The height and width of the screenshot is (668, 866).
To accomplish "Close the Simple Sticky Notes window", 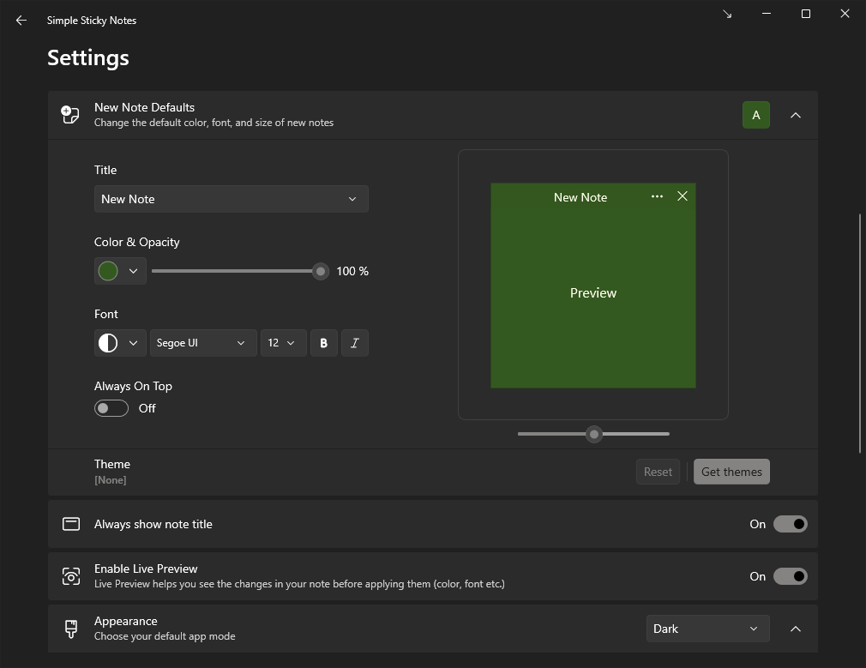I will point(845,14).
